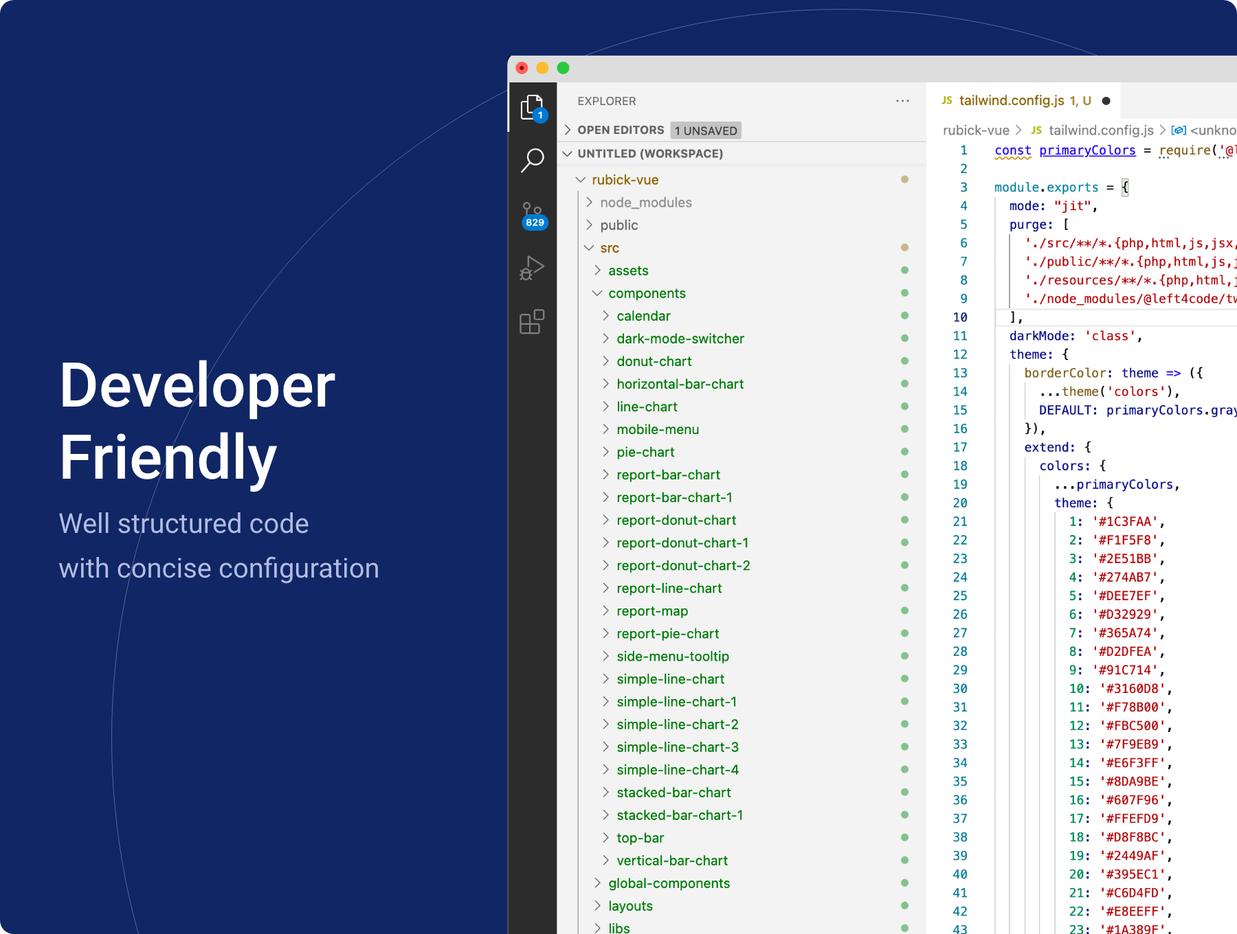Click the green window zoom button
The width and height of the screenshot is (1237, 934).
click(563, 67)
